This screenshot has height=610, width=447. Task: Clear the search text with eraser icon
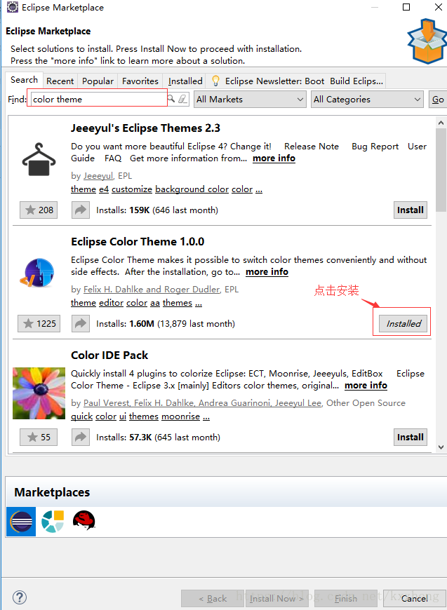point(183,99)
